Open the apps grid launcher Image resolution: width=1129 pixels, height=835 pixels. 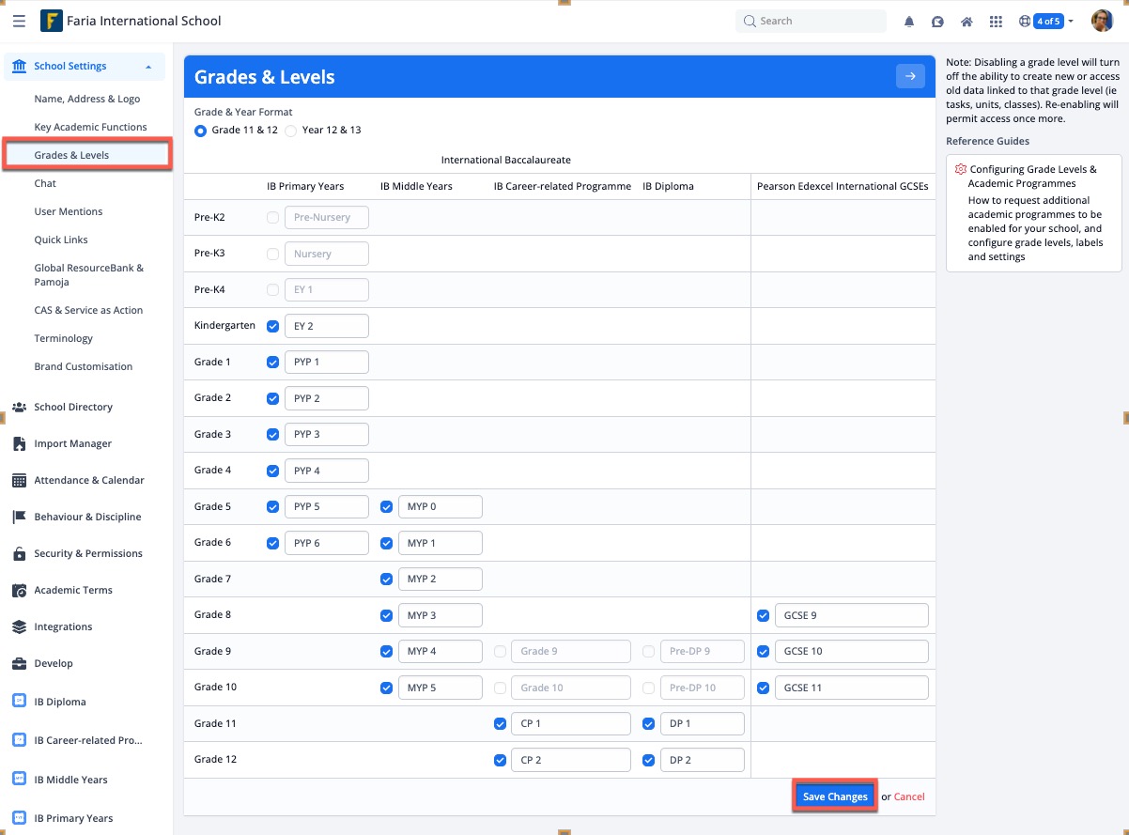(997, 22)
